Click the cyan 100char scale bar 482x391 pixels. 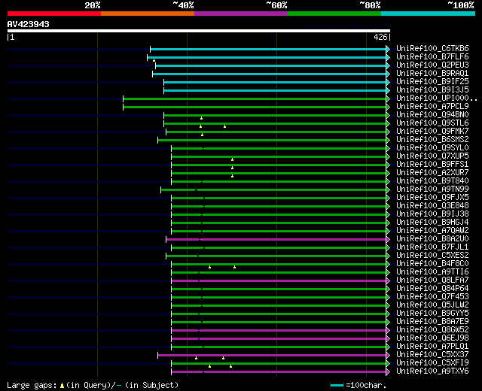click(337, 386)
